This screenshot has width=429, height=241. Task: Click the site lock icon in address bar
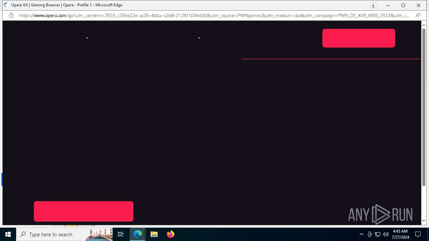pos(11,15)
